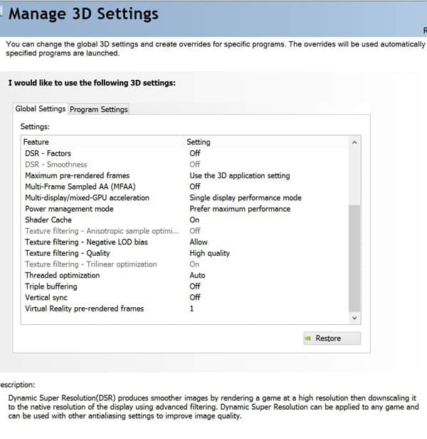Select the Global Settings tab
The image size is (427, 439).
(41, 108)
